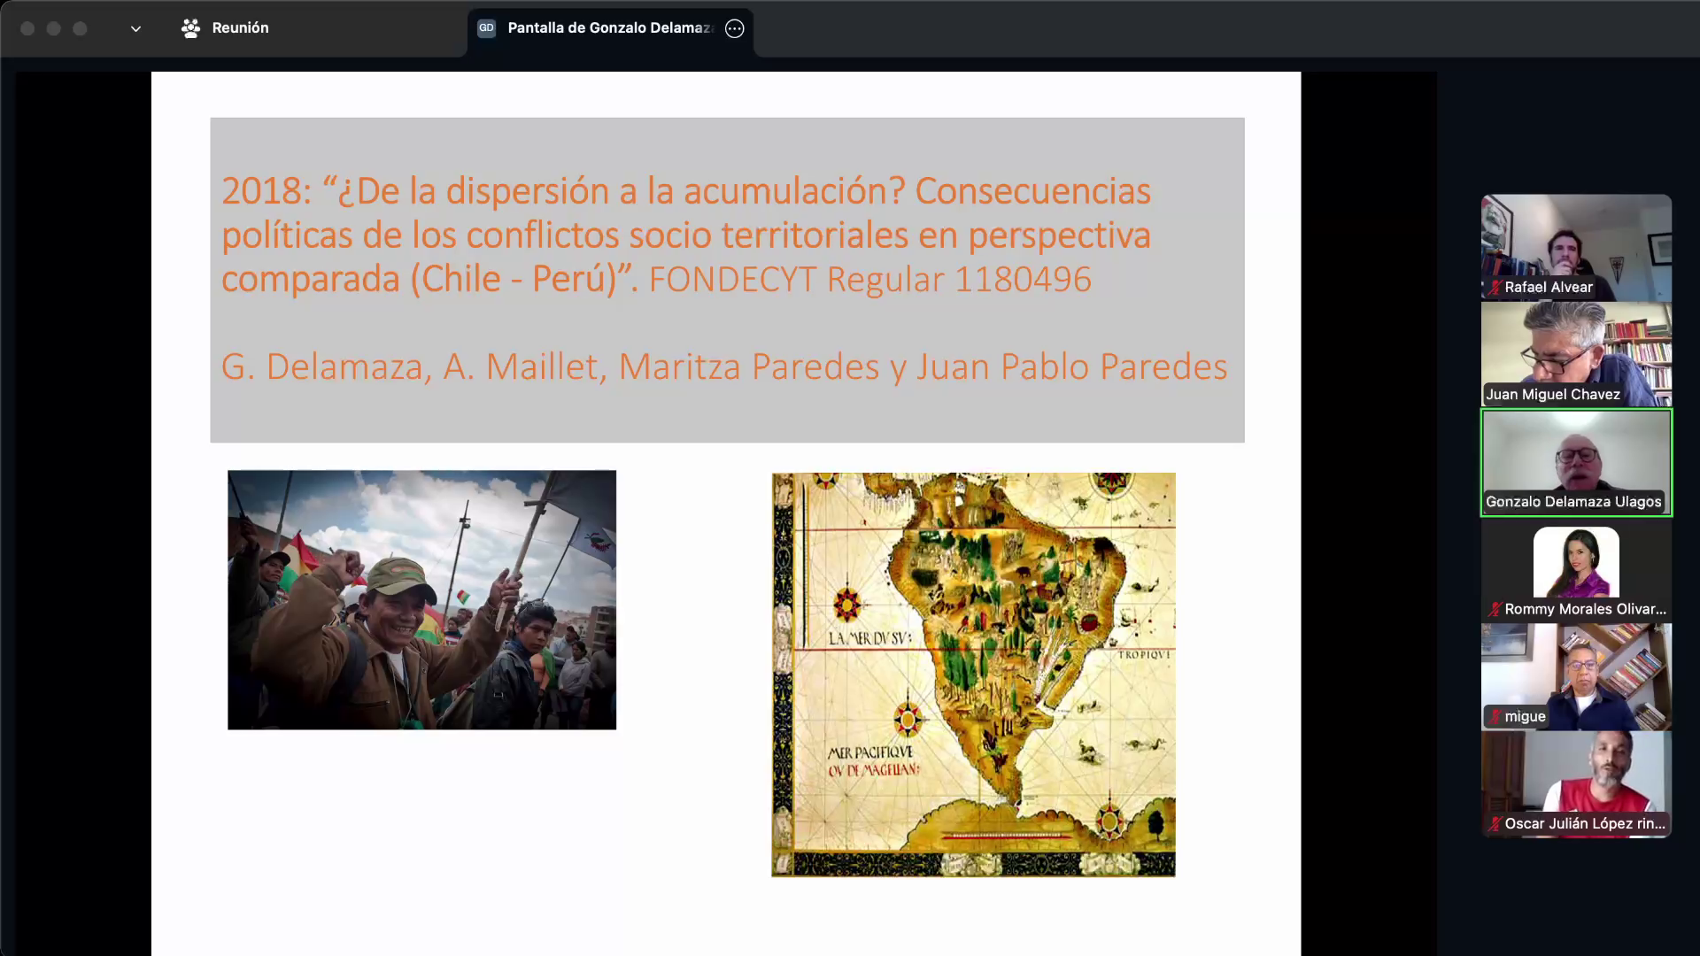Click the Juan Miguel Chavez name label
Image resolution: width=1700 pixels, height=956 pixels.
[x=1553, y=395]
